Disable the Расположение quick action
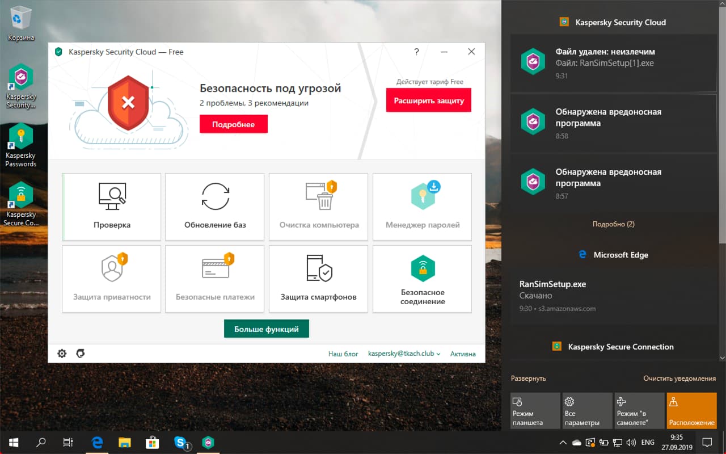726x454 pixels. point(692,410)
